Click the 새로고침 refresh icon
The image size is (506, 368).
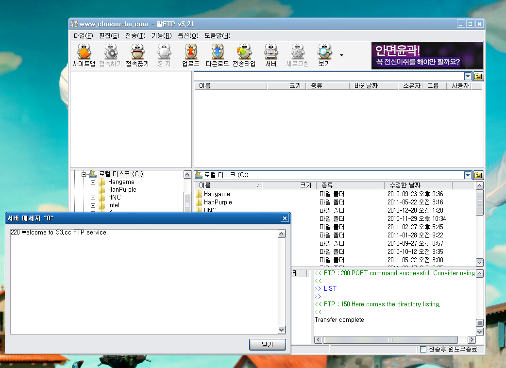(298, 55)
